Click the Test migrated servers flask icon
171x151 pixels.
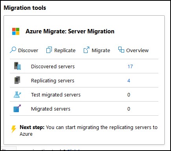(17, 95)
